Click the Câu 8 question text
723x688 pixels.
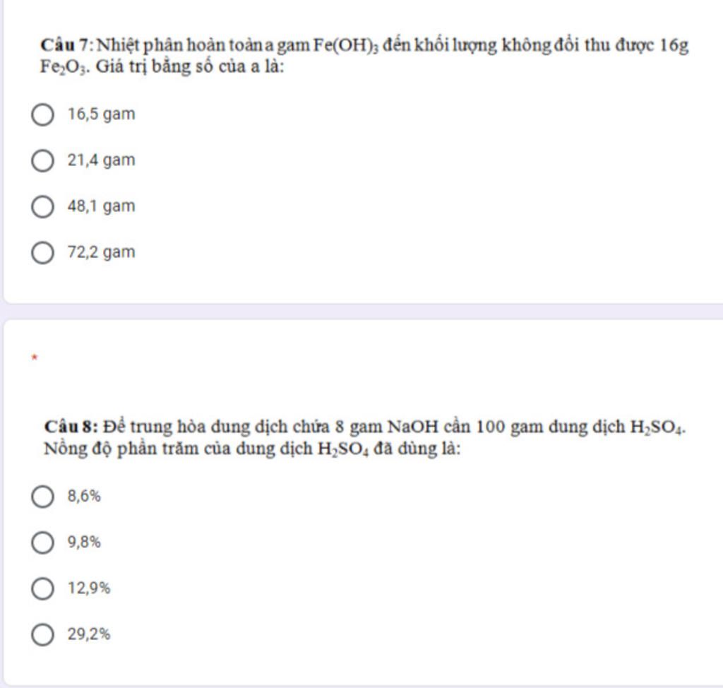tap(365, 437)
